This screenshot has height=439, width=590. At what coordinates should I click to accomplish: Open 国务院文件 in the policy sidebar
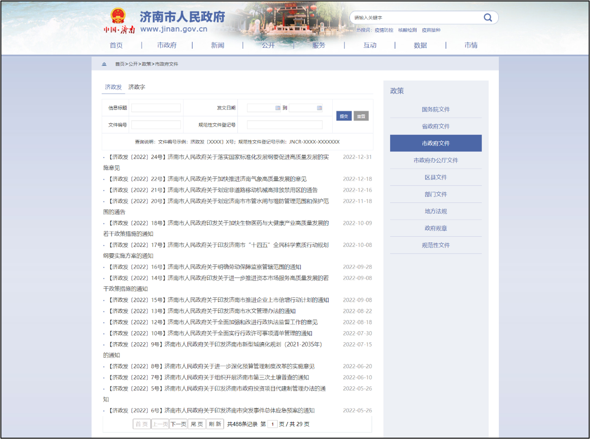(435, 110)
